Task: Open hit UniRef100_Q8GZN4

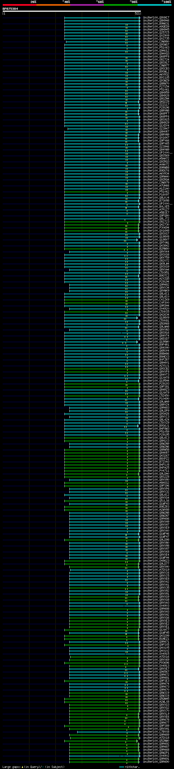Action: [156, 98]
